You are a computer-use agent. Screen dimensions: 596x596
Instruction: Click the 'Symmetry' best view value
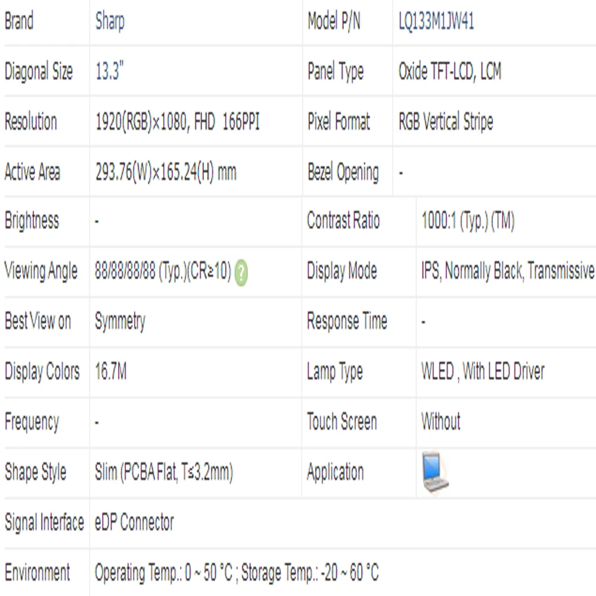click(120, 322)
